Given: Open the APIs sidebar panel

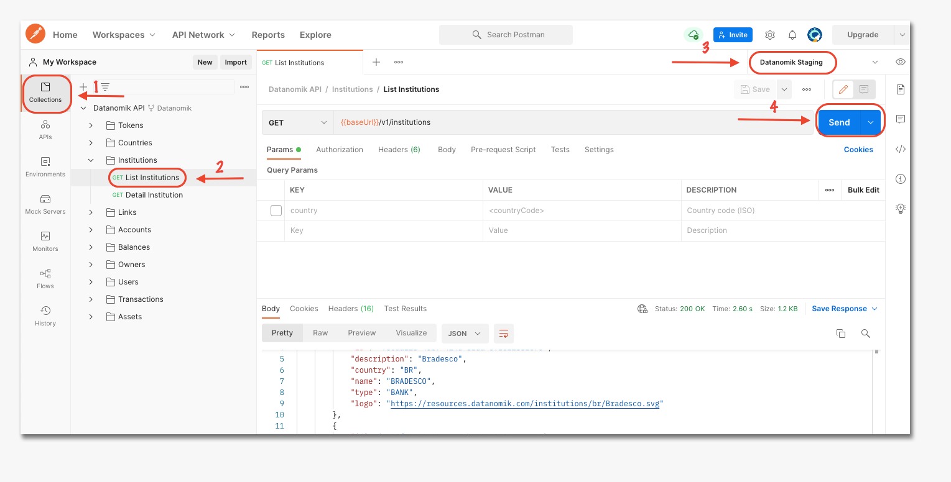Looking at the screenshot, I should 45,130.
